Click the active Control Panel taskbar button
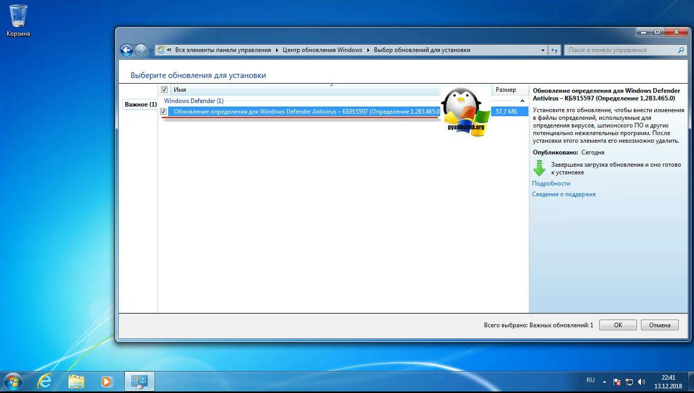 coord(139,381)
